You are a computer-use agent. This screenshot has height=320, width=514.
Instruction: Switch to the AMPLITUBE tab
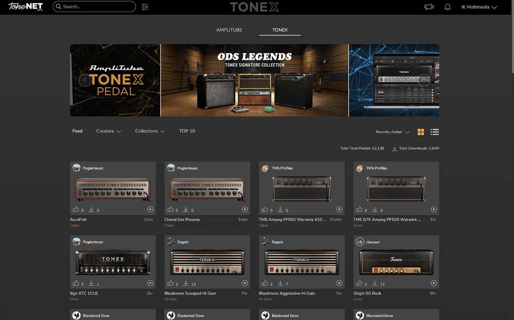click(x=229, y=30)
